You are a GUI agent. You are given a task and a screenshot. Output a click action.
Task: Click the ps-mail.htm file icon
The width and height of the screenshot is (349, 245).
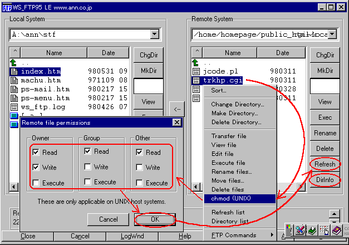pos(14,89)
